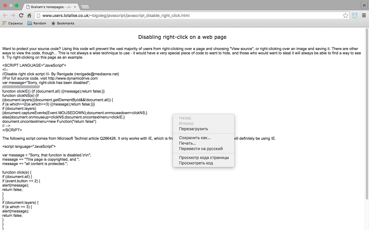Choose Сохранить как... in the context menu
The image size is (369, 230).
pos(204,138)
